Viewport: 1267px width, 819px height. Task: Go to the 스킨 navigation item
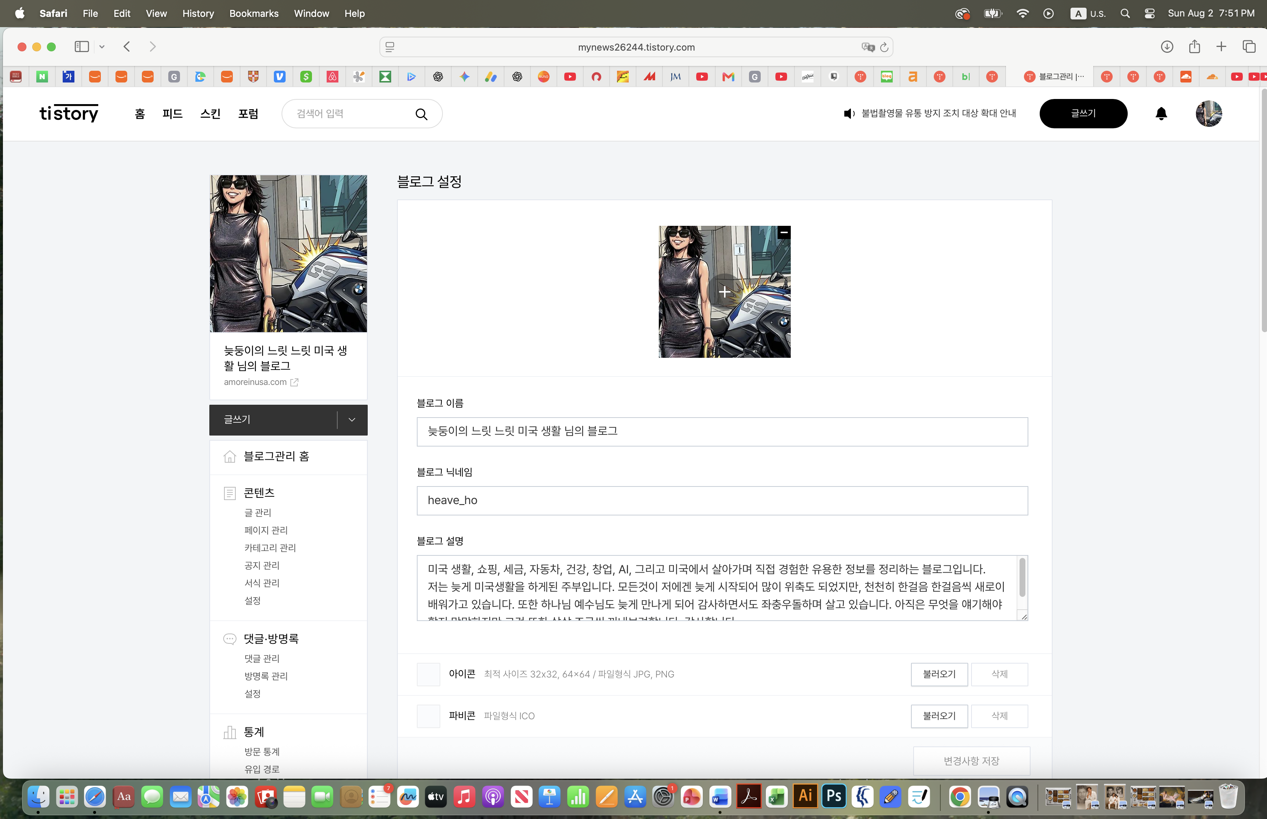(210, 114)
